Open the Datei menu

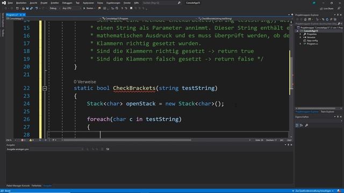pos(10,3)
